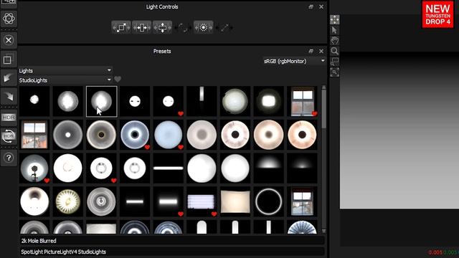
Task: Toggle heart on blue ring light thumbnail
Action: click(147, 147)
